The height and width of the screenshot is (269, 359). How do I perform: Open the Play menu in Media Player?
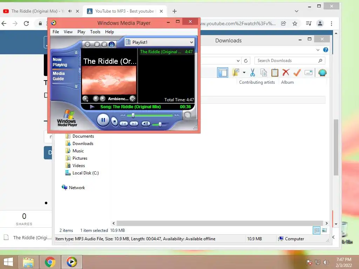coord(81,32)
